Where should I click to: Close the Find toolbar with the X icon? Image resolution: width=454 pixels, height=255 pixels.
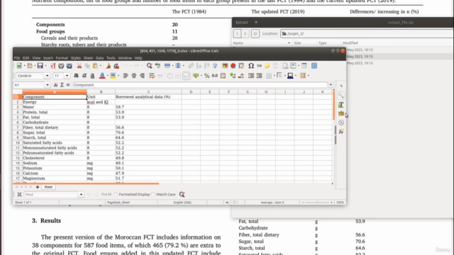click(19, 195)
